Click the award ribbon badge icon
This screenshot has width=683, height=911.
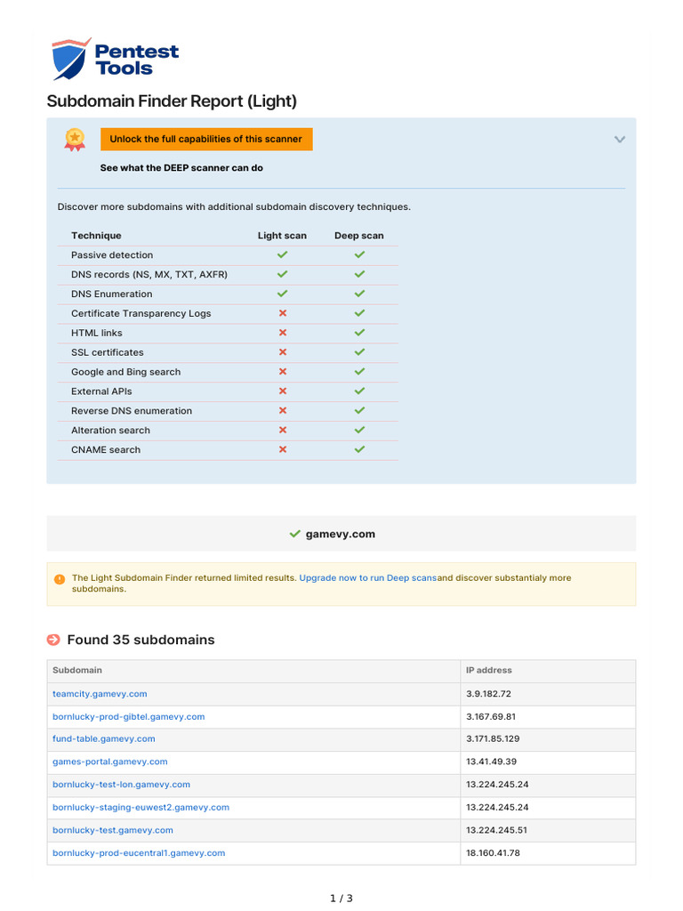75,140
